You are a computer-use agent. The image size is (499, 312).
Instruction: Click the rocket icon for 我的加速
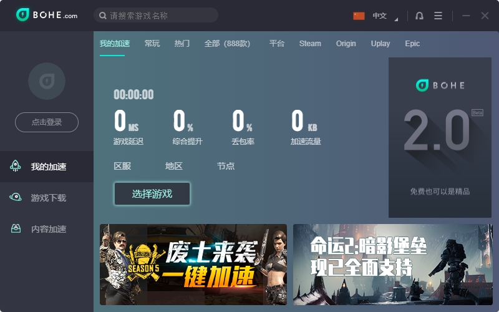click(16, 166)
